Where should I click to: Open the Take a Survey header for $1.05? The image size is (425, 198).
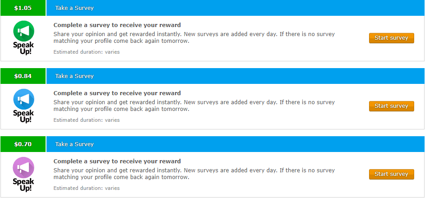click(236, 8)
